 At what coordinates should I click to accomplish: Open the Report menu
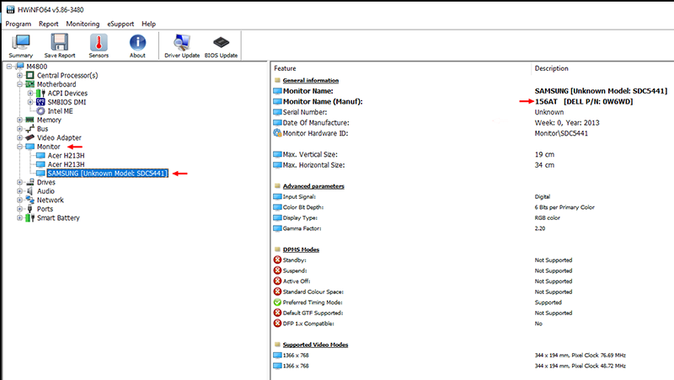(x=49, y=24)
